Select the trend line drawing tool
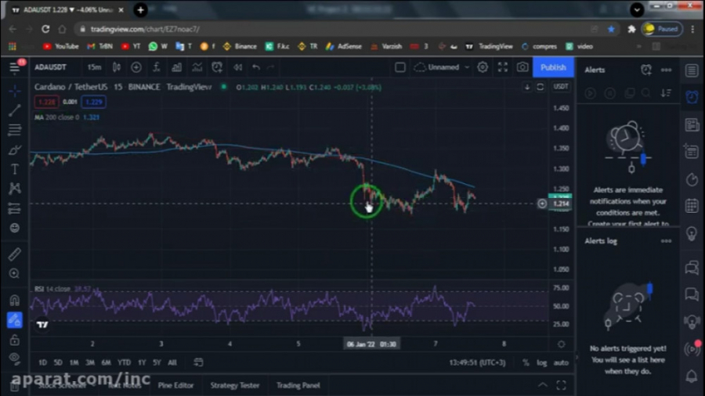Screen dimensions: 705x396 [x=14, y=110]
